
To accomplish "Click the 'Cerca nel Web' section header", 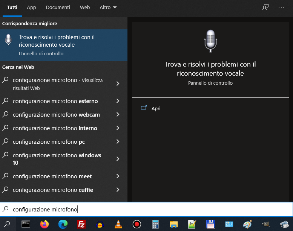I will click(18, 67).
